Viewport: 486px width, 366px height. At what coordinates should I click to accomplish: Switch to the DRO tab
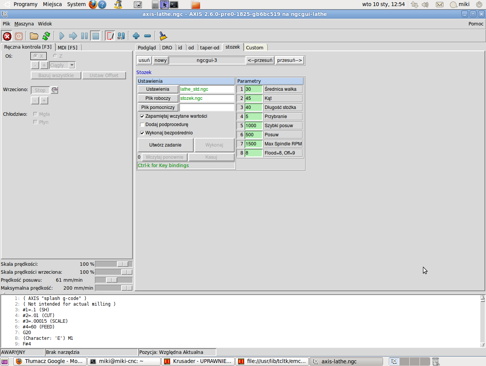pos(167,47)
